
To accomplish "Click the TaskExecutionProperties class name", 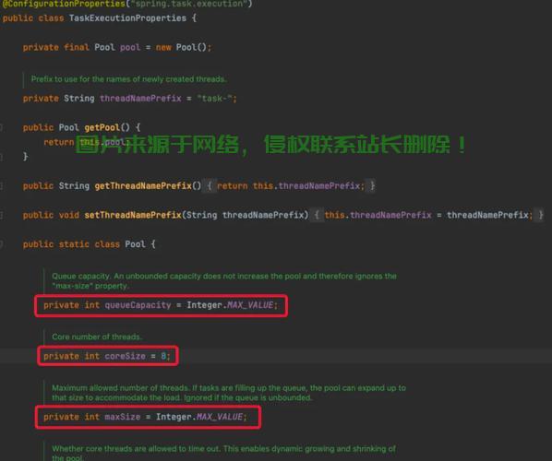I will 127,18.
